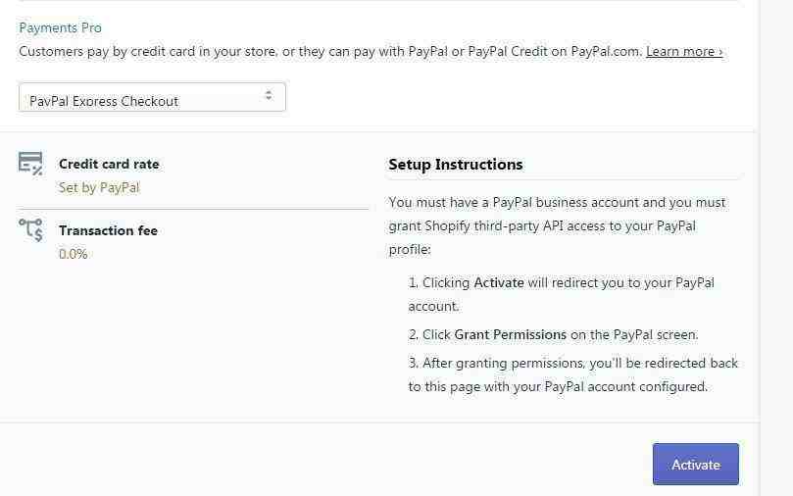Click the PayPal business account paragraph
This screenshot has width=793, height=496.
point(558,225)
